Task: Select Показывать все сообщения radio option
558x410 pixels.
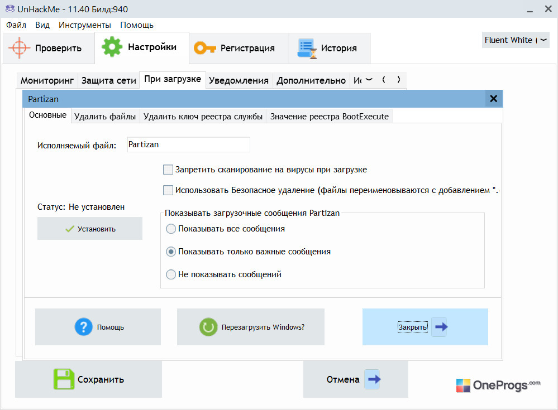Action: click(171, 229)
